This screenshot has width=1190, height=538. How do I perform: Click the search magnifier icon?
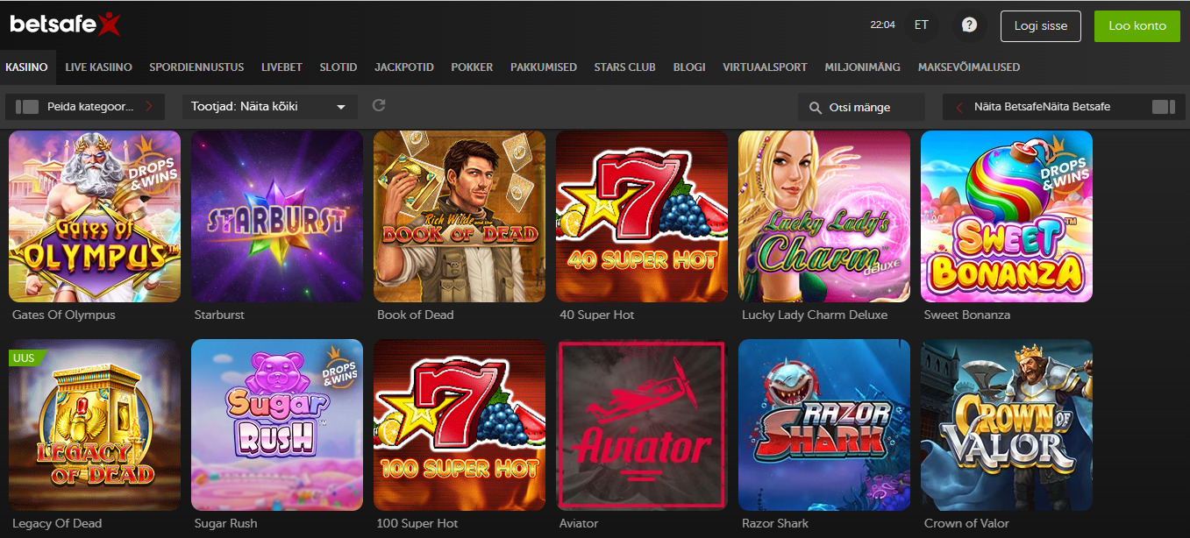(816, 107)
